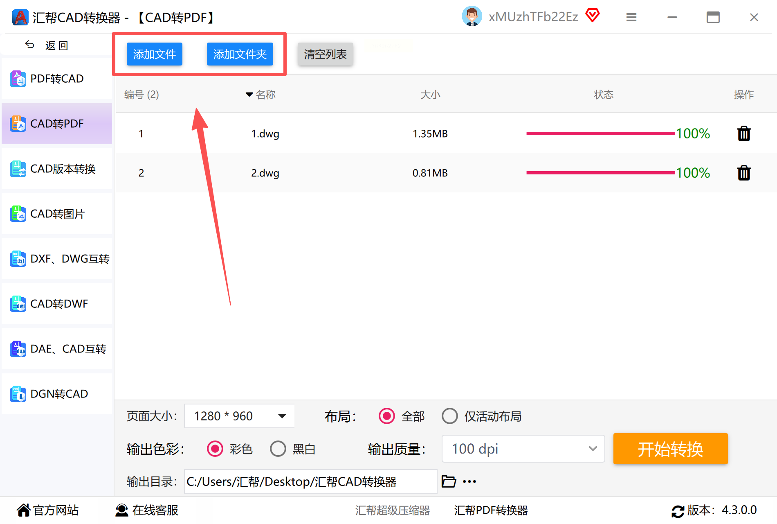
Task: Delete the 2.dwg file with trash icon
Action: 744,173
